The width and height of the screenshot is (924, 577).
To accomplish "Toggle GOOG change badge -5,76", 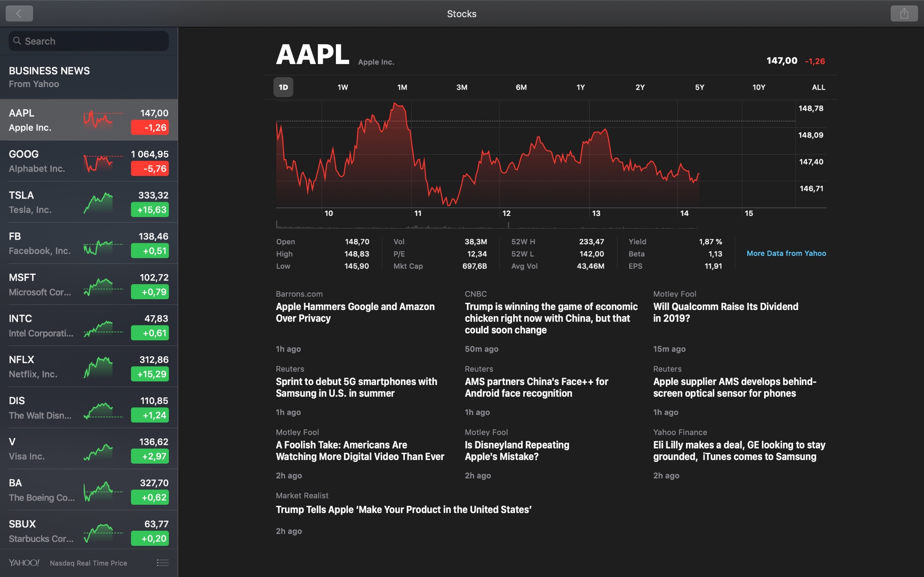I will (x=150, y=168).
